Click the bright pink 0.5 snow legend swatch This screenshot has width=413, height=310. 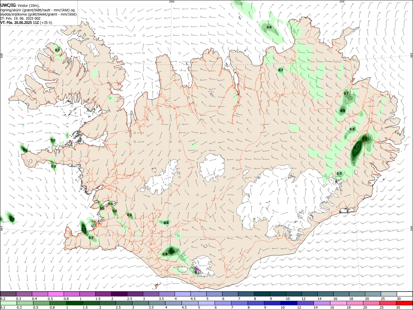point(55,294)
